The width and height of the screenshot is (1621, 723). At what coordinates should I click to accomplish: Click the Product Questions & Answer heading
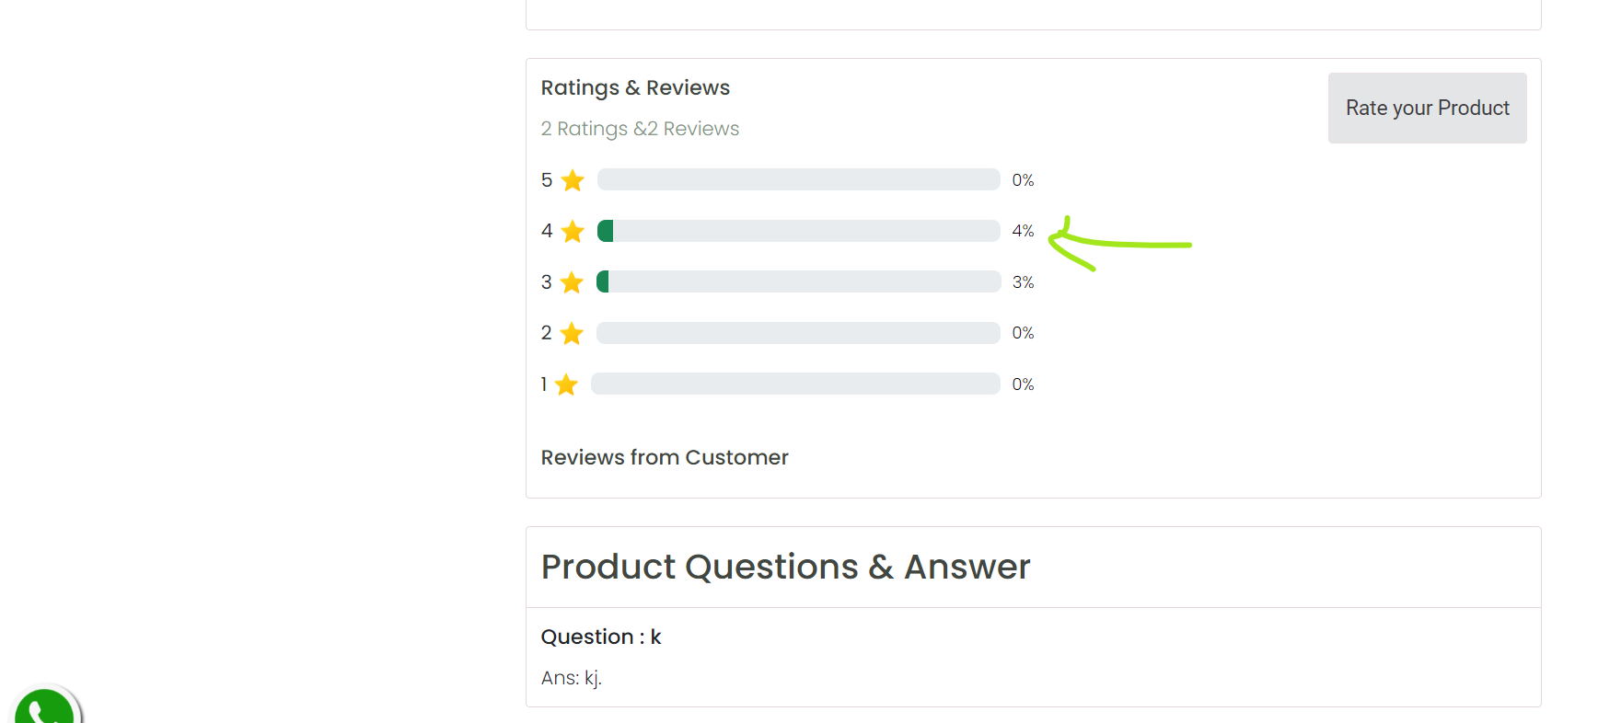coord(785,567)
